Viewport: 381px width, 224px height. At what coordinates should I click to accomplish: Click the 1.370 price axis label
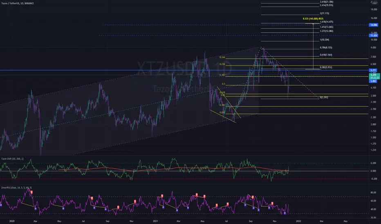click(373, 144)
